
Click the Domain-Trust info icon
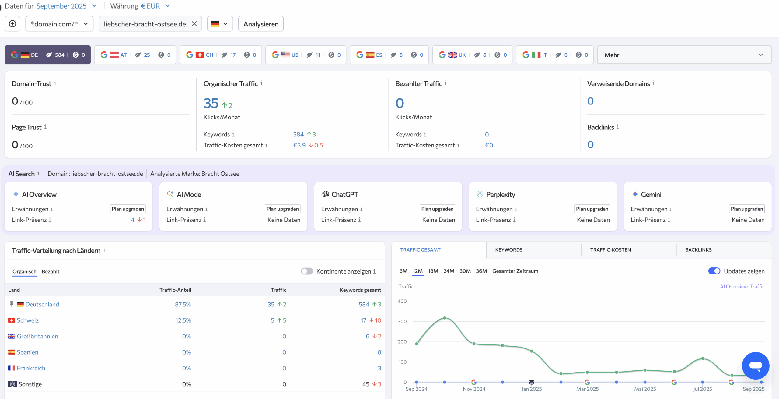point(55,83)
